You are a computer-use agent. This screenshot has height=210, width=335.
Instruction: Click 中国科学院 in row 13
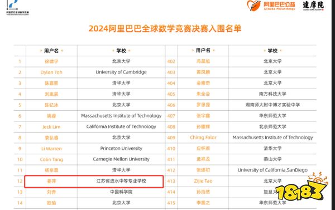coord(121,192)
